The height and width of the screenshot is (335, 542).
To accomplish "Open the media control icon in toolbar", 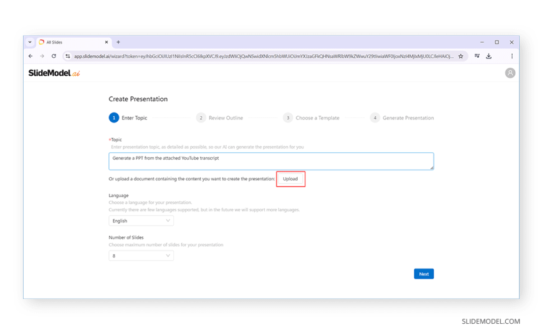I will [x=477, y=56].
